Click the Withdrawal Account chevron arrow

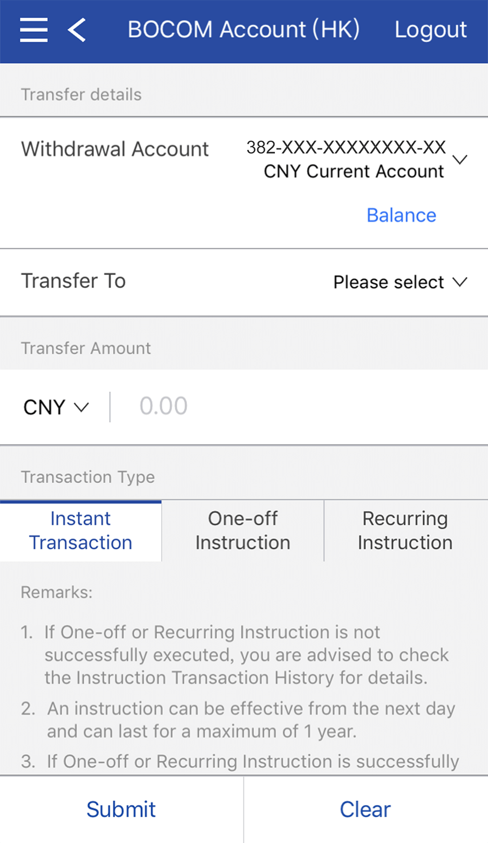[460, 160]
